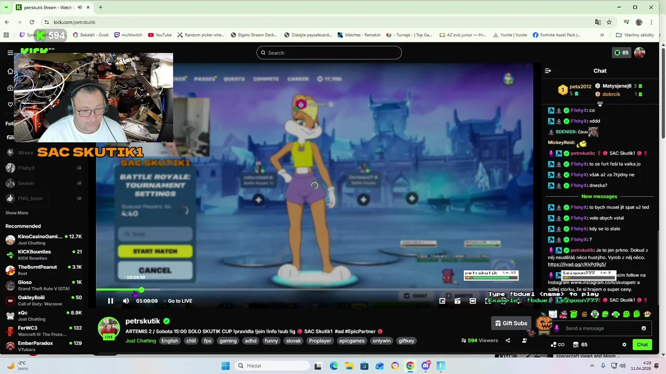Expand the gift leaderboard chevron
This screenshot has height=374, width=666.
(600, 104)
